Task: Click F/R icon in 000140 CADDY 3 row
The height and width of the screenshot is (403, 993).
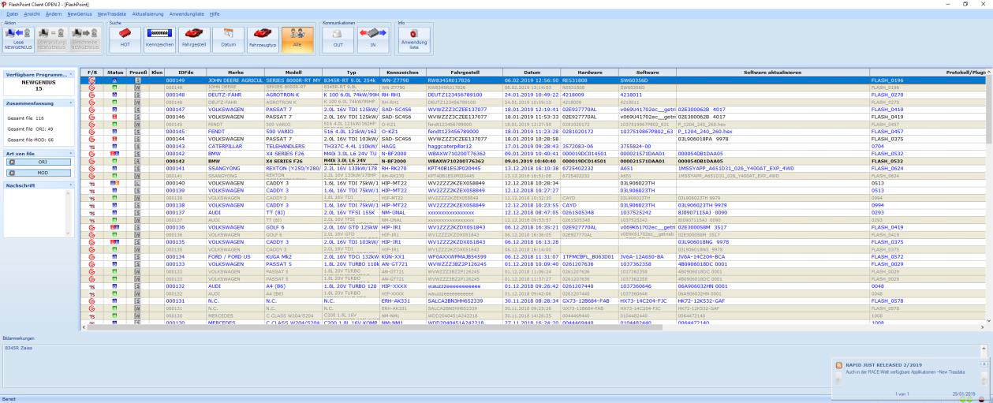Action: tap(92, 182)
